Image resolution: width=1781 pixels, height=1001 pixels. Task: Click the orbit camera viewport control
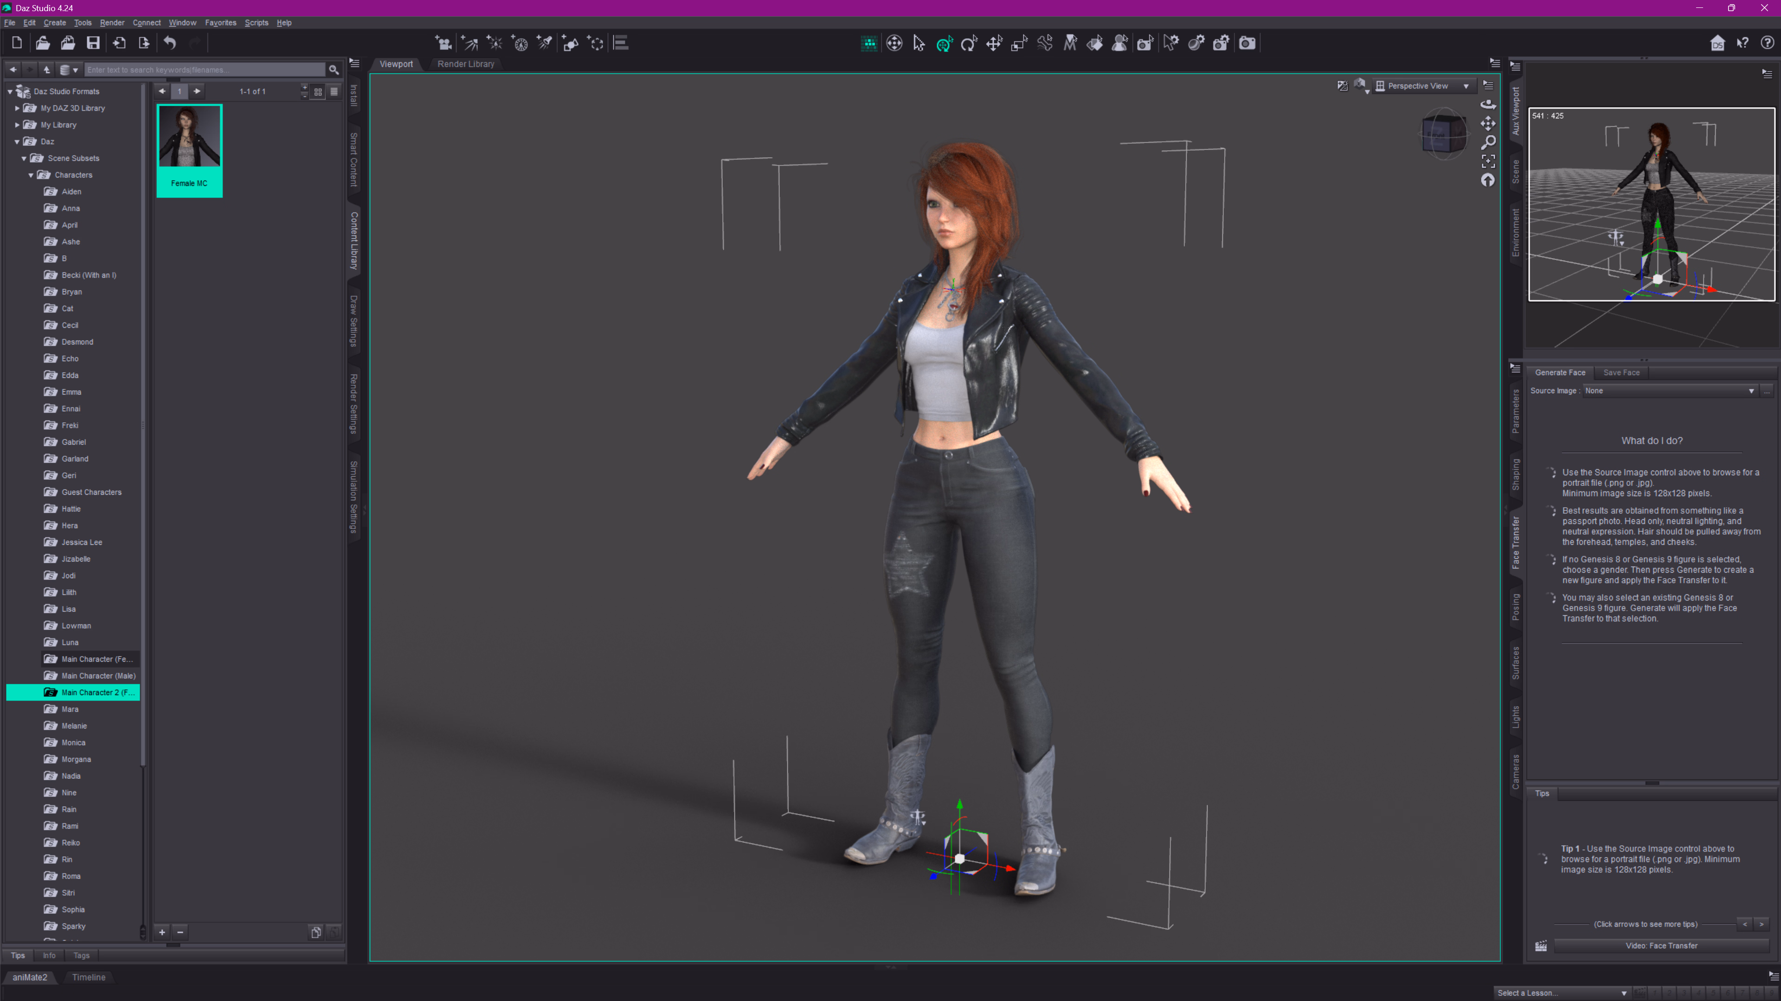(1488, 104)
